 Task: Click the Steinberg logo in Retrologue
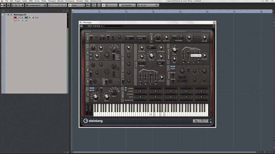(x=93, y=121)
